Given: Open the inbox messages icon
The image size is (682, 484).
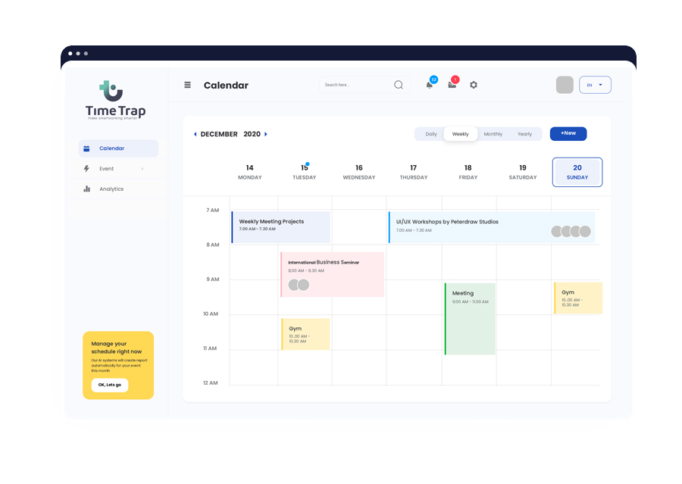Looking at the screenshot, I should (x=452, y=85).
